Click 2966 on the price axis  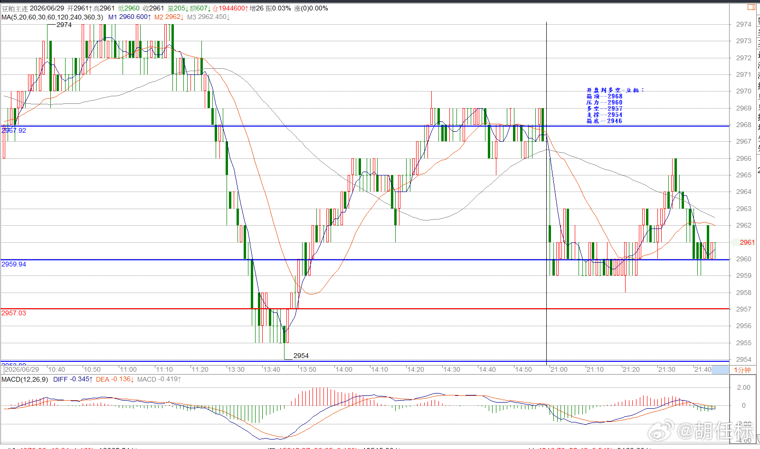pyautogui.click(x=744, y=158)
